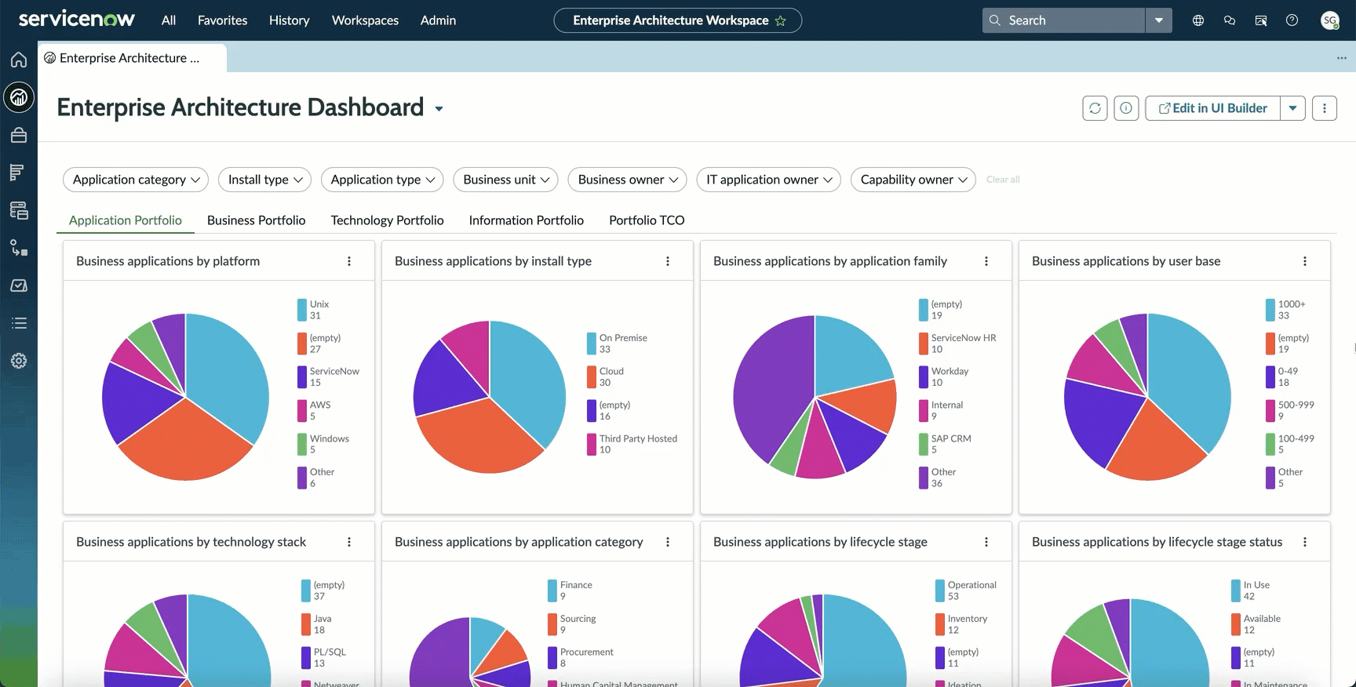Switch to Business Portfolio tab
The width and height of the screenshot is (1356, 687).
[x=257, y=220]
